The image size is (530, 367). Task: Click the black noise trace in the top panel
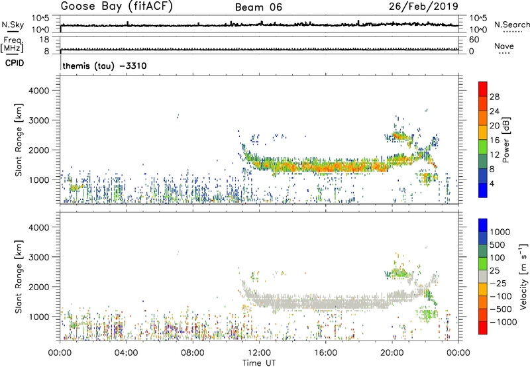click(259, 25)
